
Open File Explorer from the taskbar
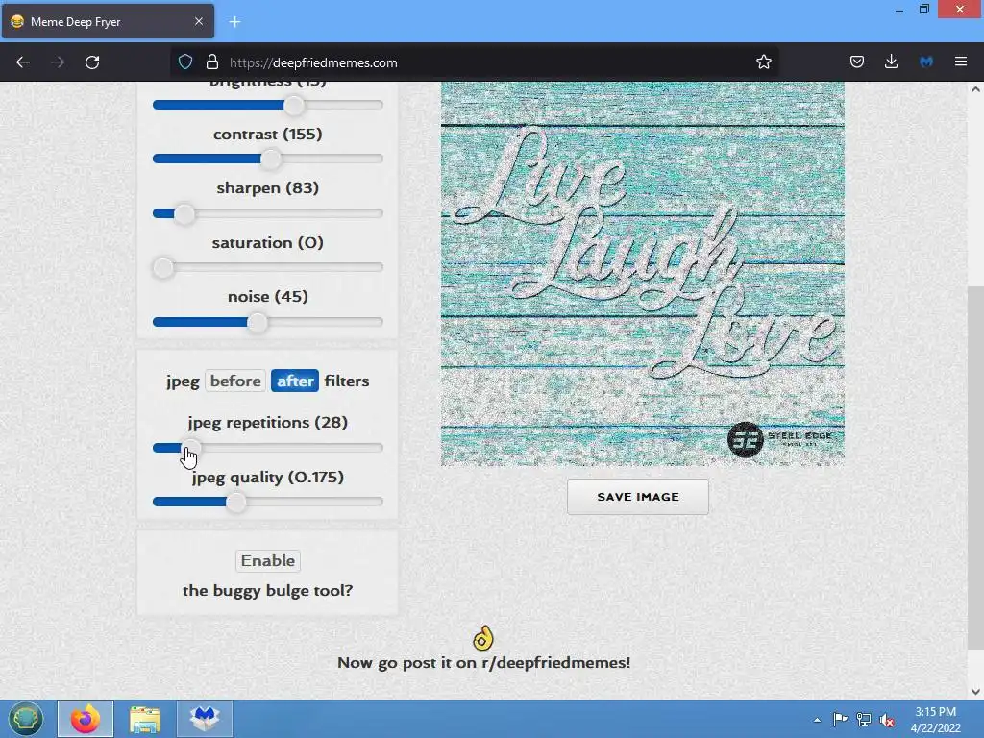[x=145, y=719]
